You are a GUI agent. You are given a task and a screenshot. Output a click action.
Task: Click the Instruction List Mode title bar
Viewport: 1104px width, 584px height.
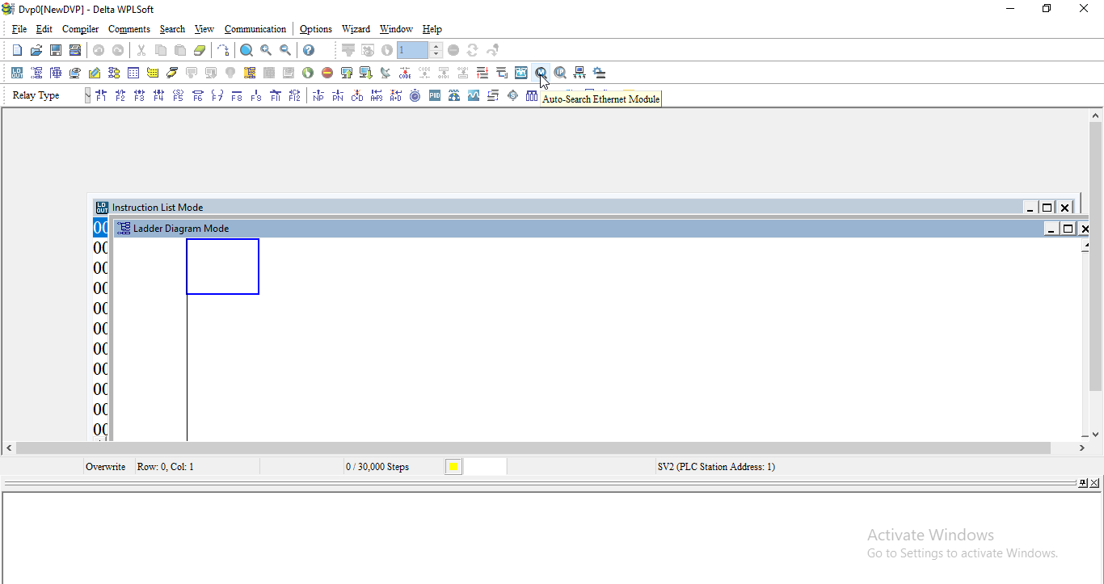[485, 208]
